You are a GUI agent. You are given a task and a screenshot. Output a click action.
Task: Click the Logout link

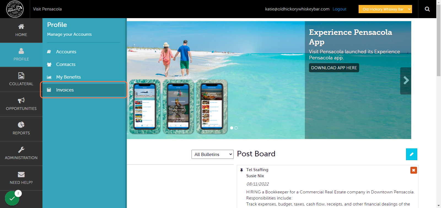(339, 9)
